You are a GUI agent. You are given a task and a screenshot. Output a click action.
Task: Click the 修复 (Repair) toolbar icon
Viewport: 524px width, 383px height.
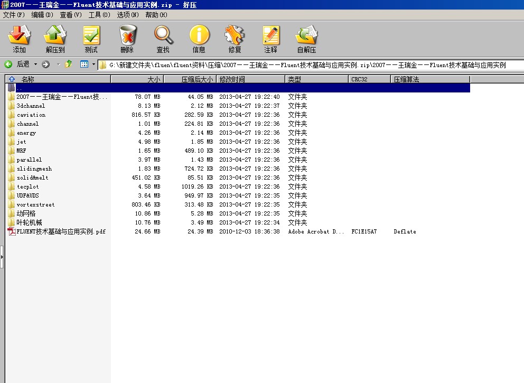click(x=235, y=39)
